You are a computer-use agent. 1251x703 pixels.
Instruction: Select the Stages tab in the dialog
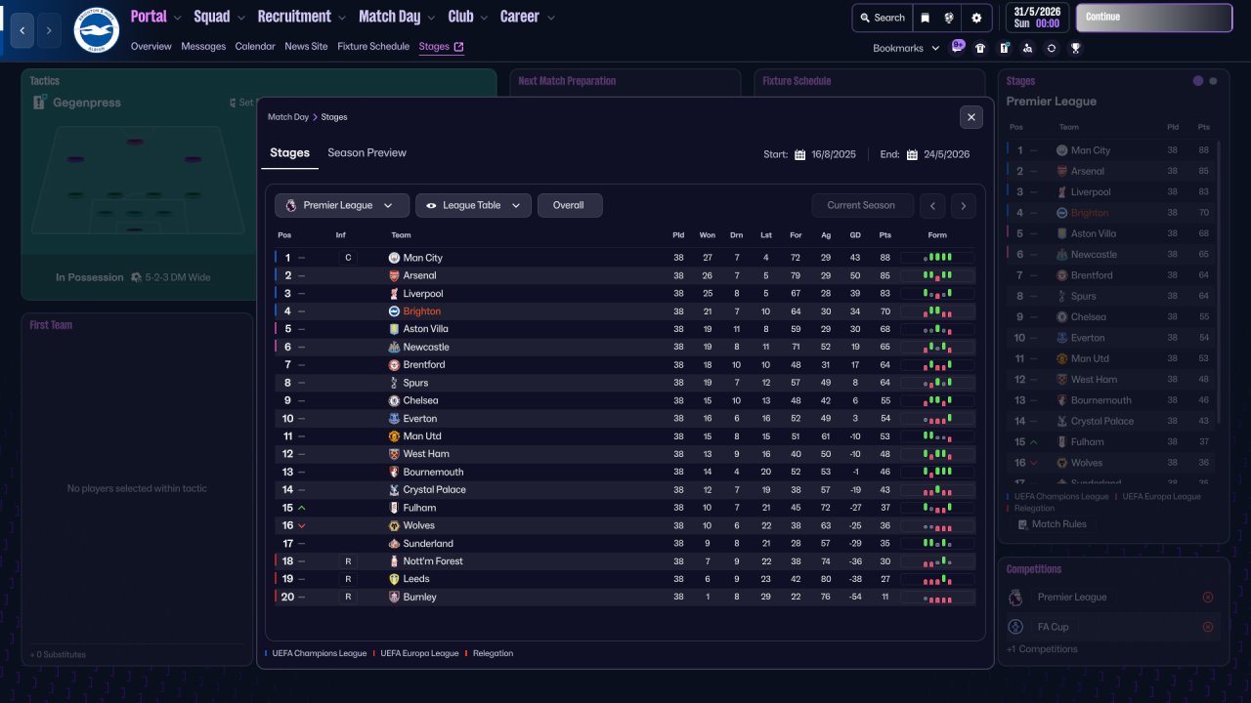click(289, 153)
